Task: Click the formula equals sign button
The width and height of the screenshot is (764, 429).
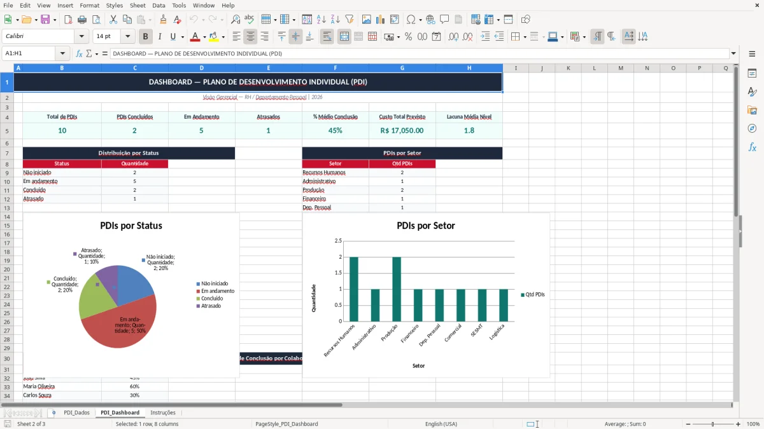Action: (104, 53)
